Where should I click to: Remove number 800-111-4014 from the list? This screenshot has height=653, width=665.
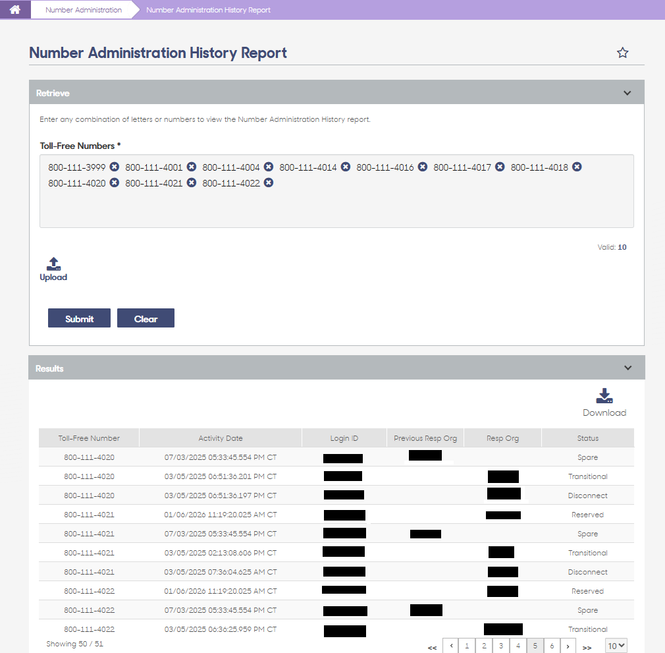click(346, 167)
